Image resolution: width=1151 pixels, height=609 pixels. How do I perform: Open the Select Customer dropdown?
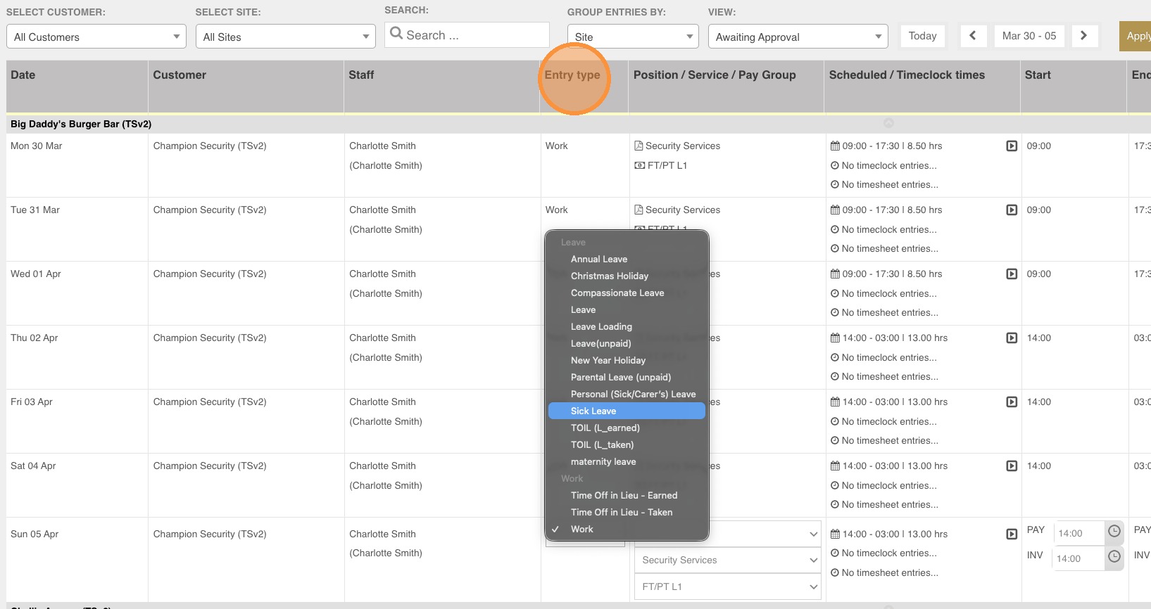click(96, 37)
